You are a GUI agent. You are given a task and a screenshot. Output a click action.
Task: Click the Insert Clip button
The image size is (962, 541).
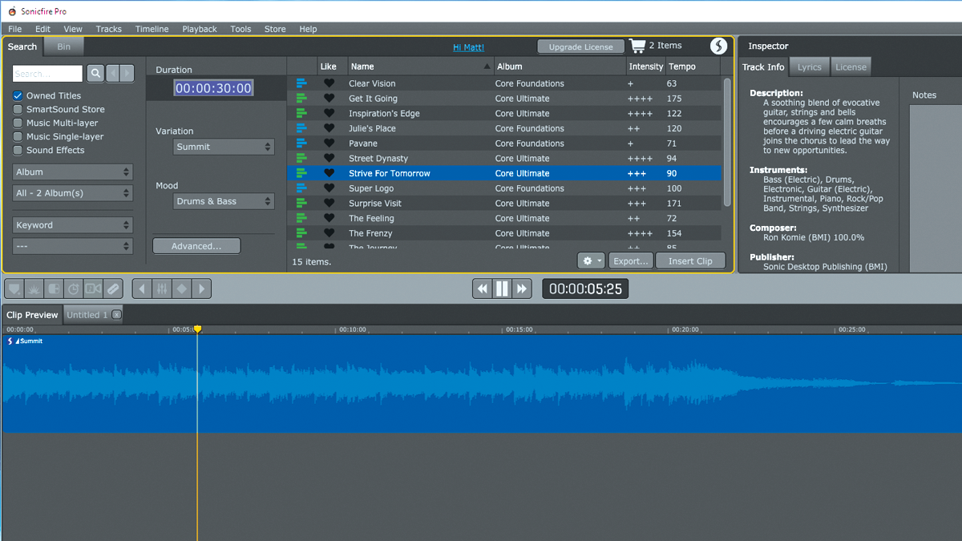click(x=690, y=261)
